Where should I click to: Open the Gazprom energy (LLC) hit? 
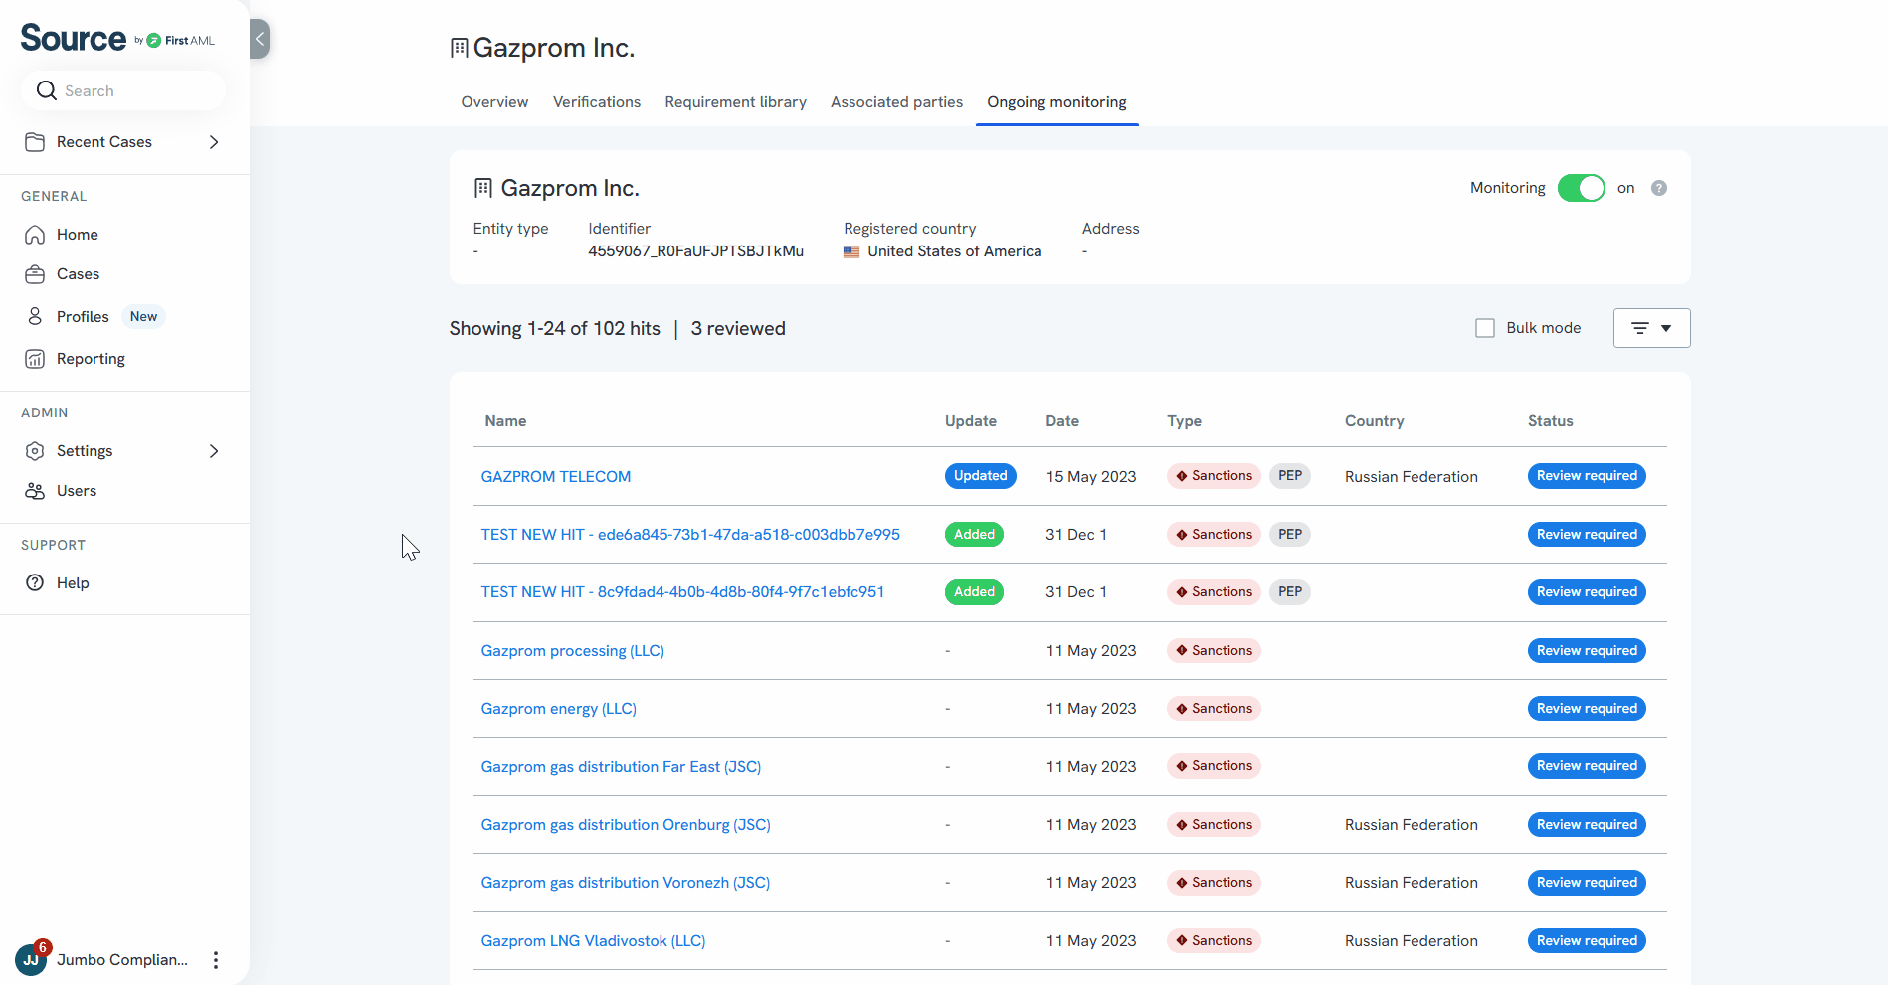click(x=559, y=709)
